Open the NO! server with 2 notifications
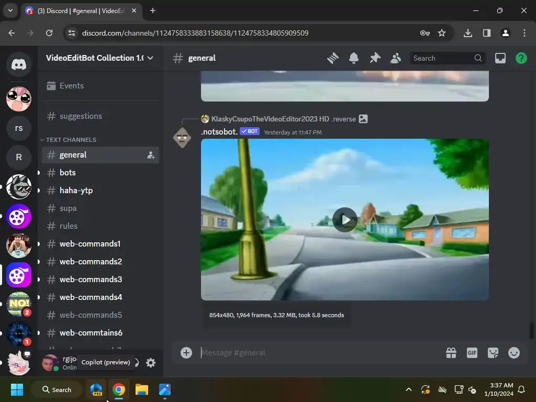The image size is (536, 402). 19,304
